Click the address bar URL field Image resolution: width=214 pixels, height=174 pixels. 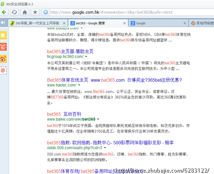(x=131, y=12)
